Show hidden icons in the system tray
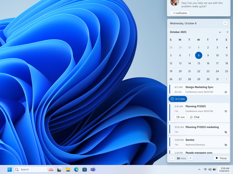Image resolution: width=233 pixels, height=174 pixels. coord(200,169)
